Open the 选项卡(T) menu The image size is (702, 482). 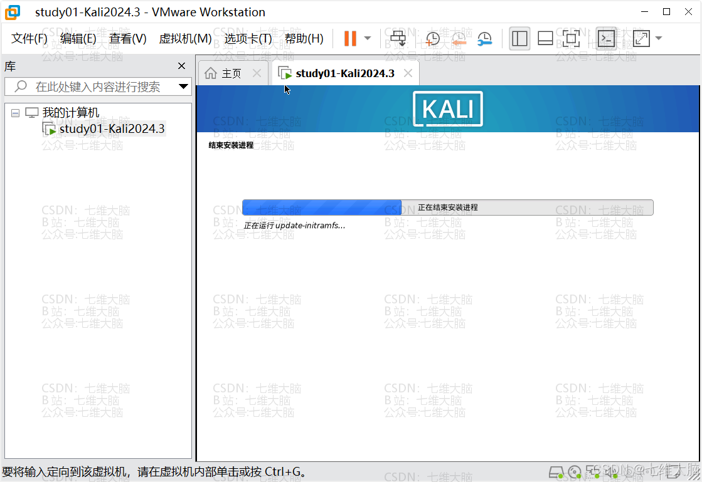pyautogui.click(x=248, y=39)
